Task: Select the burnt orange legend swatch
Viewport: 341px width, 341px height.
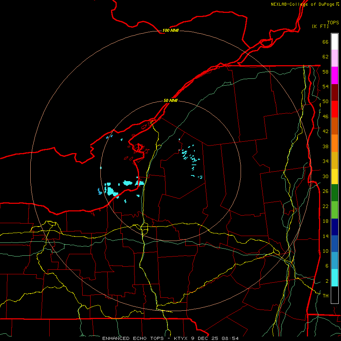Action: tap(335, 126)
